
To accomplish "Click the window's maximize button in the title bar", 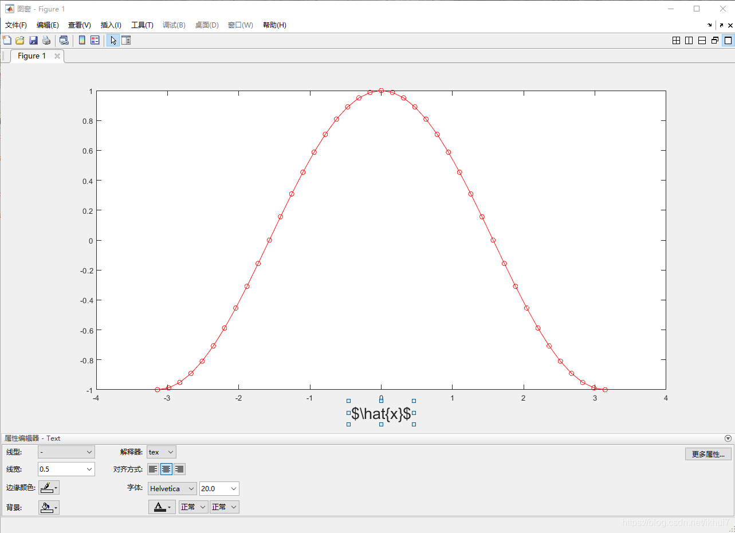I will coord(697,9).
